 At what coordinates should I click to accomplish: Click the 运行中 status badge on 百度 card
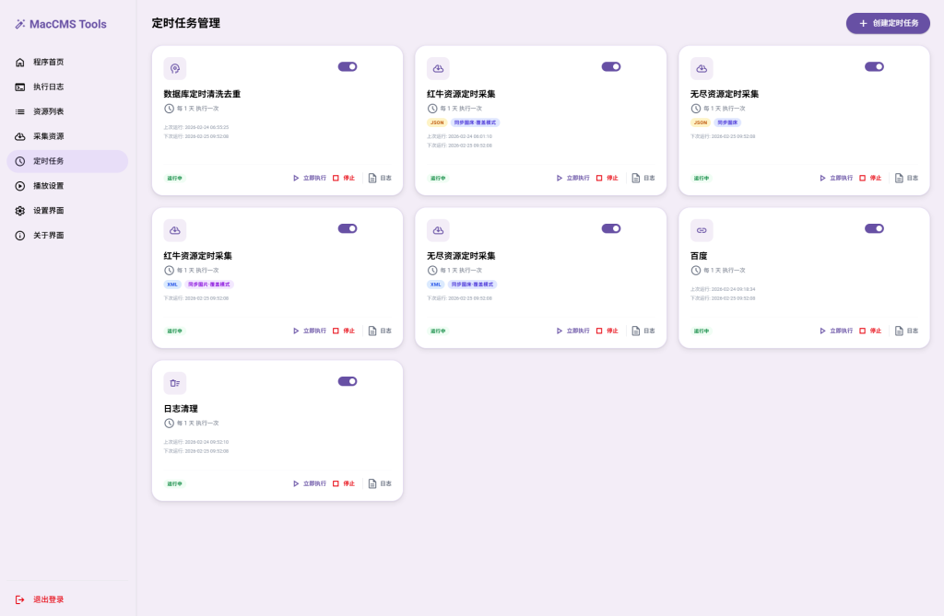702,331
